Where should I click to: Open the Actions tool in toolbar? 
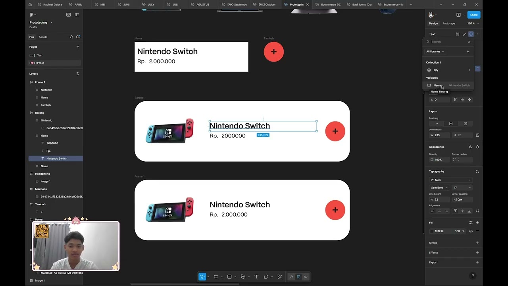point(280,277)
